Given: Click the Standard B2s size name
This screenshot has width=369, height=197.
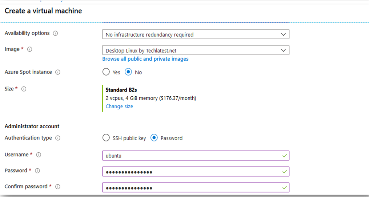Looking at the screenshot, I should [121, 90].
